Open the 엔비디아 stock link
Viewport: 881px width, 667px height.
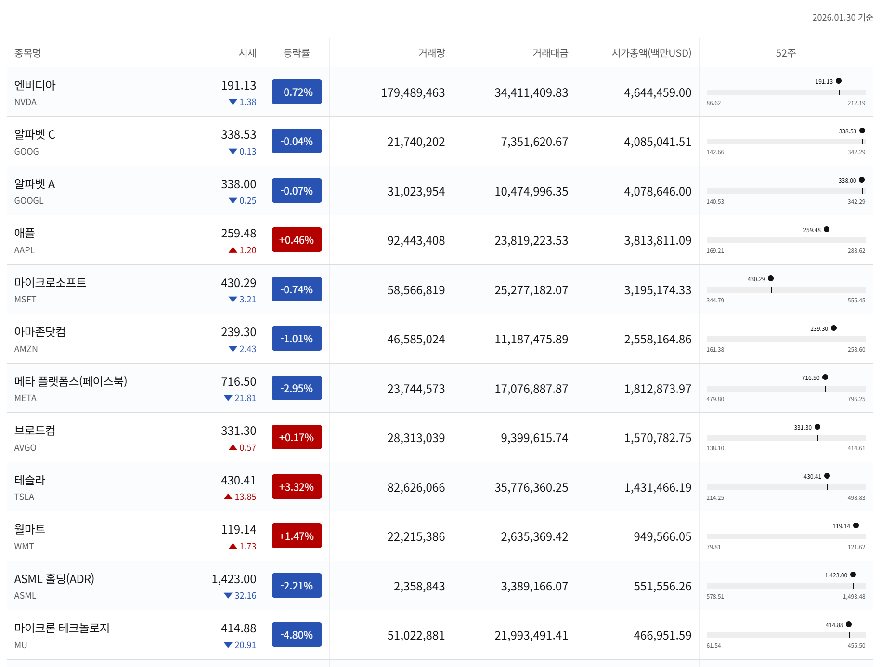(35, 85)
